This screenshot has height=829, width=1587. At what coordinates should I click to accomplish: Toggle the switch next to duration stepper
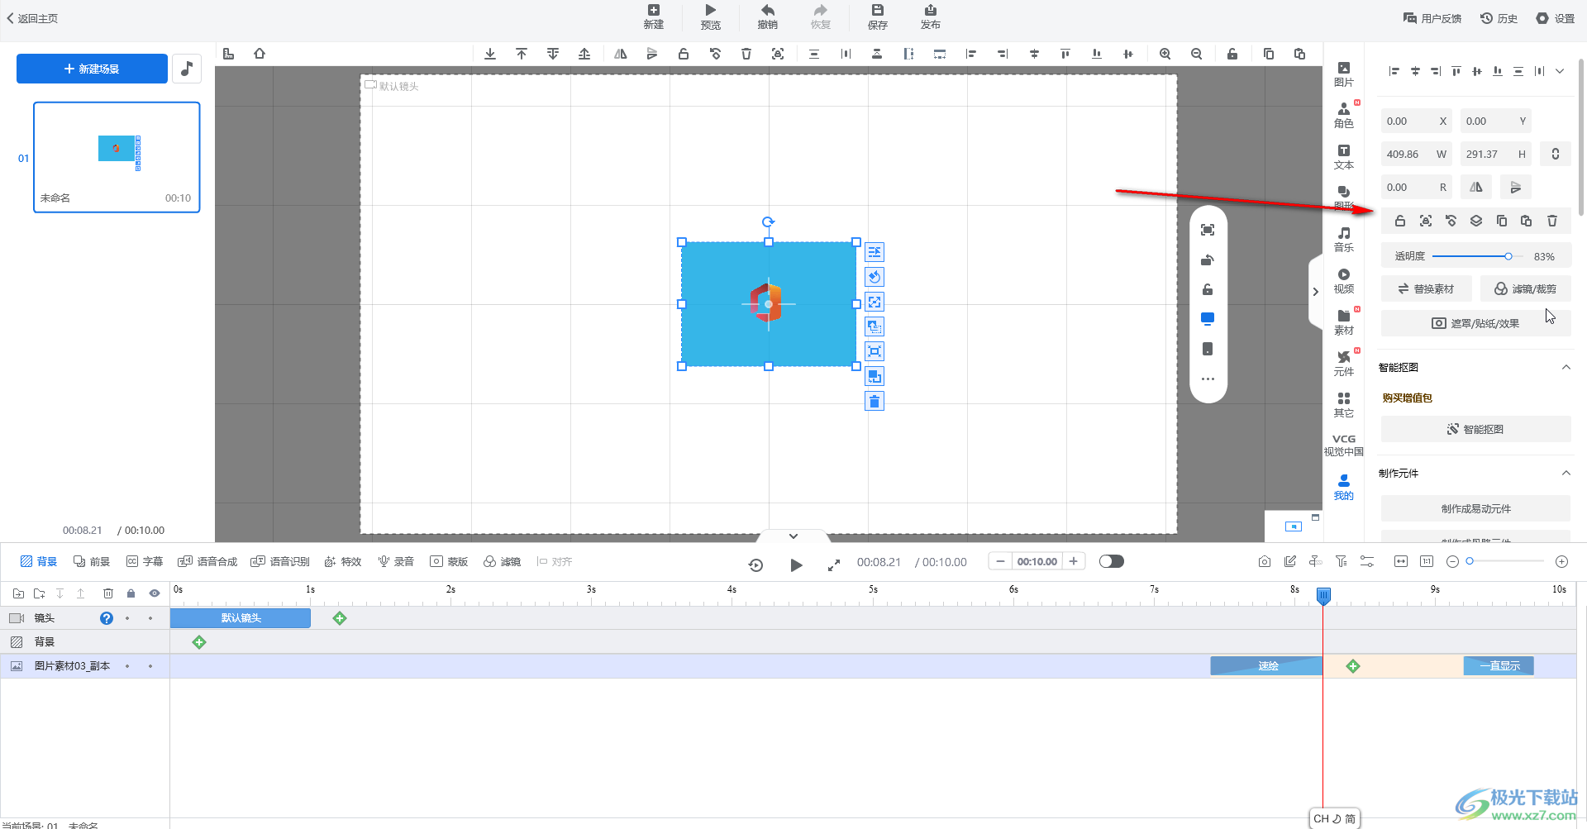coord(1112,561)
